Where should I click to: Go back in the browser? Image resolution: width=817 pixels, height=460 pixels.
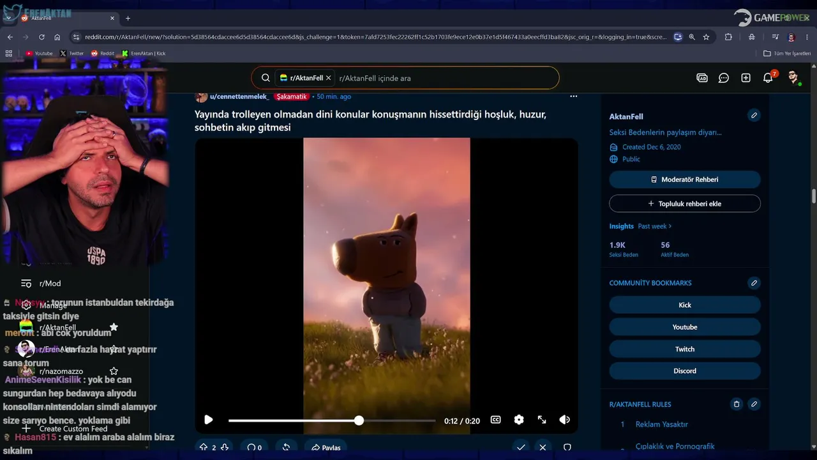click(x=10, y=37)
